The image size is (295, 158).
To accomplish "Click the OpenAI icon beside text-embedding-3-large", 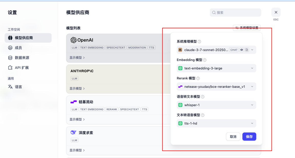I will click(180, 68).
